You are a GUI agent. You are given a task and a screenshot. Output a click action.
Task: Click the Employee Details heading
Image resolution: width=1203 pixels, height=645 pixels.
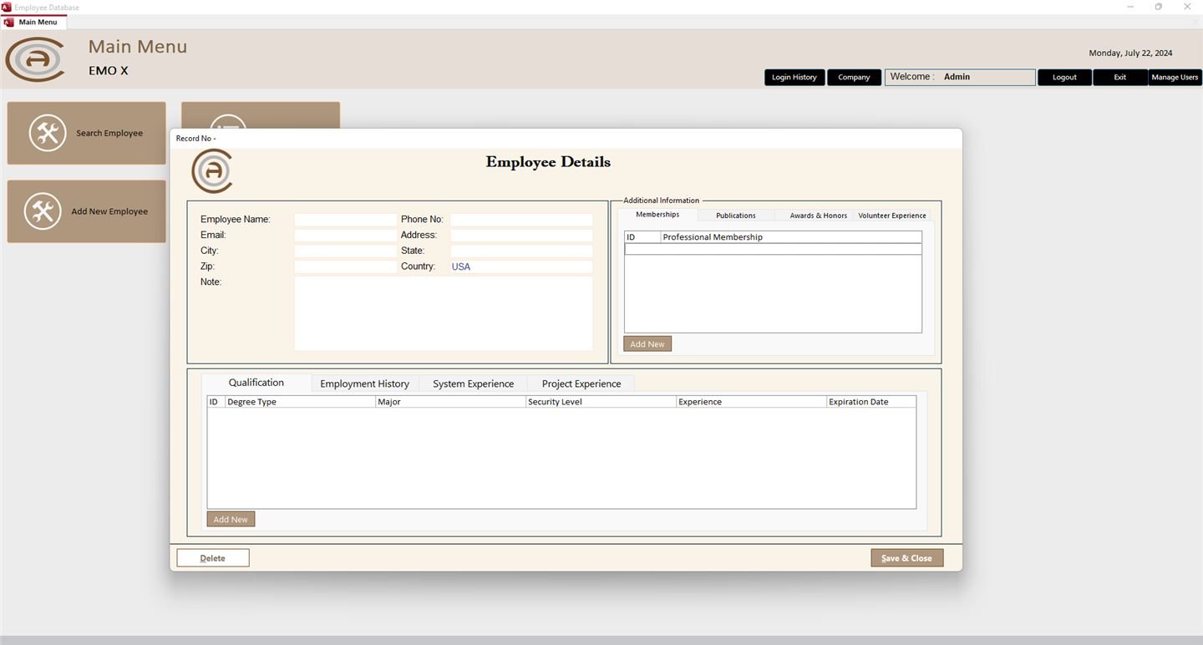point(548,162)
